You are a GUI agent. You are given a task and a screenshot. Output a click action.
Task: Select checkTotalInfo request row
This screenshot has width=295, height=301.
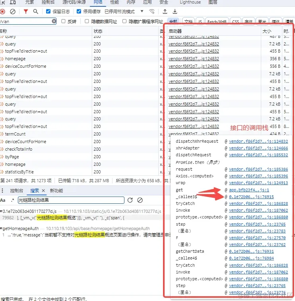(x=84, y=149)
